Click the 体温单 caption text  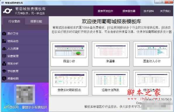coord(111,61)
